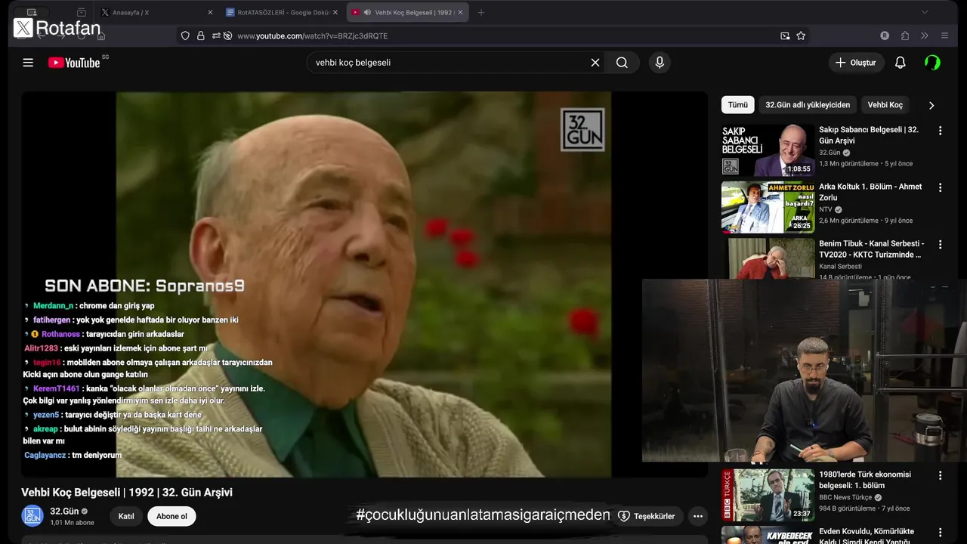Open Sakıp Sabancı Belgeseli title link
This screenshot has width=967, height=544.
point(869,135)
